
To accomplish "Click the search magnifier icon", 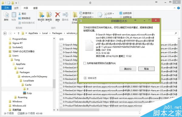I will [176, 33].
